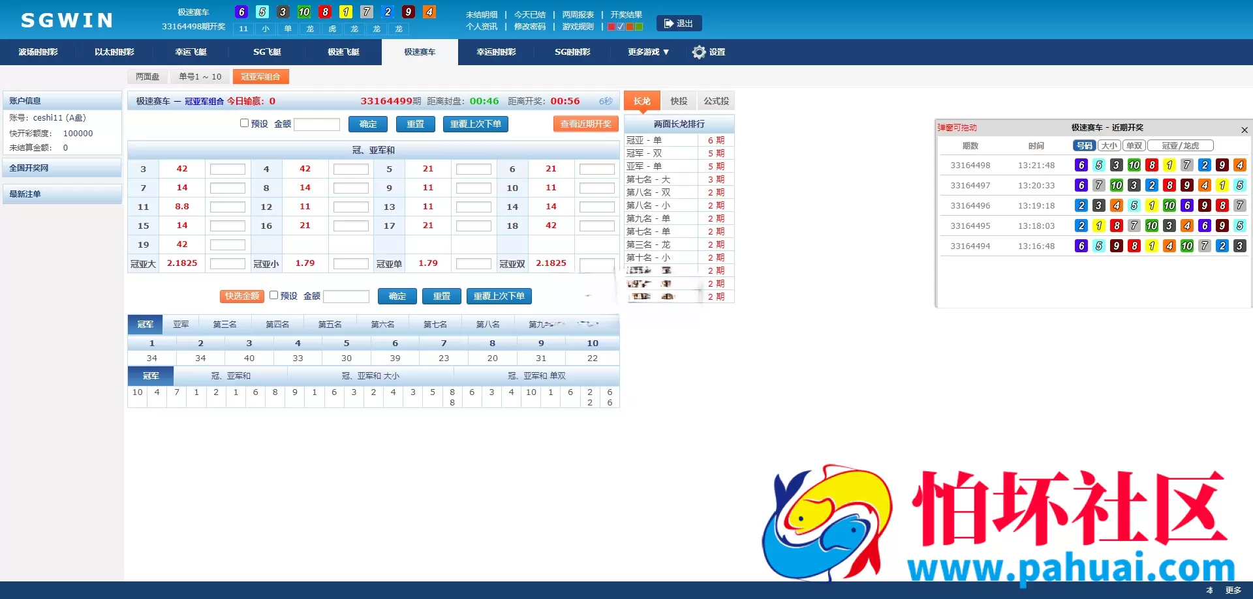
Task: Open the SG时时彩 tab
Action: coord(572,52)
